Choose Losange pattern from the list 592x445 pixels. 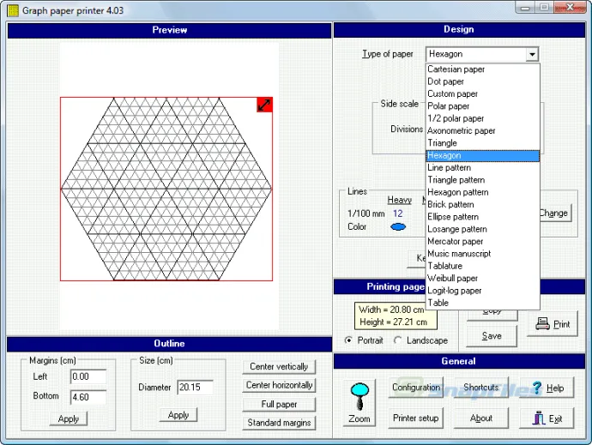coord(482,229)
